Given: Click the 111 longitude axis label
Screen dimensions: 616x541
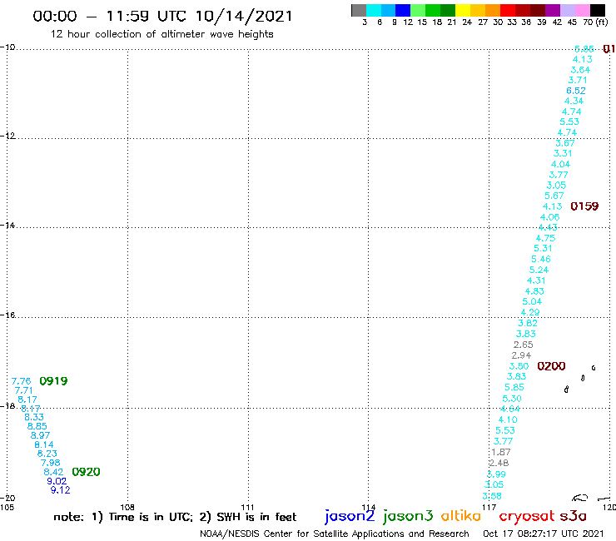Looking at the screenshot, I should (x=247, y=507).
